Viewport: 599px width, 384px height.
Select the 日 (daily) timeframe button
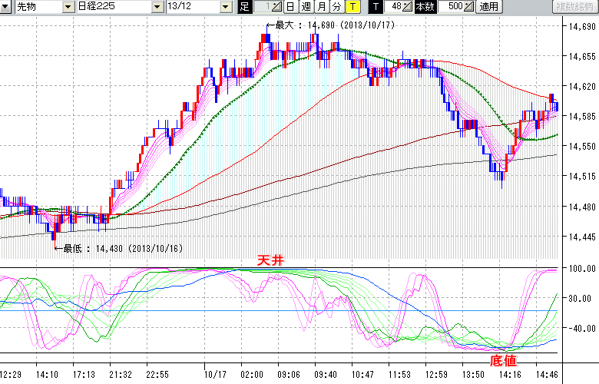(x=290, y=7)
